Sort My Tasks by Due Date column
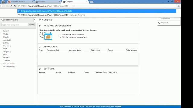Screen dimensions: 193x108 tap(71, 72)
